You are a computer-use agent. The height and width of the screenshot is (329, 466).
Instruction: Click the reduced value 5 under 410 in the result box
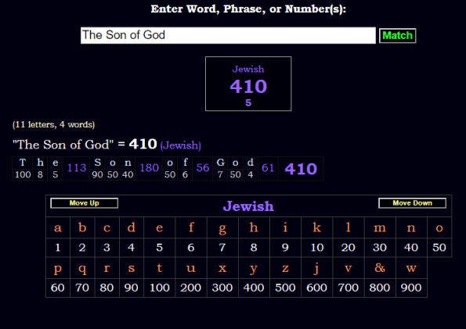coord(248,102)
